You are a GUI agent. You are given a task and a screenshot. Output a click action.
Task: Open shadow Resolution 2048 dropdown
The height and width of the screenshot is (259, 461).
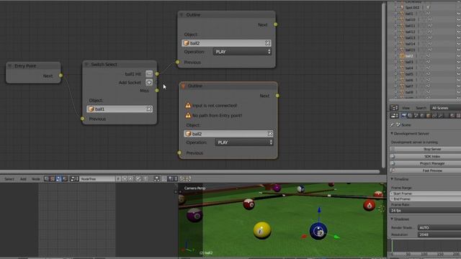(x=439, y=235)
